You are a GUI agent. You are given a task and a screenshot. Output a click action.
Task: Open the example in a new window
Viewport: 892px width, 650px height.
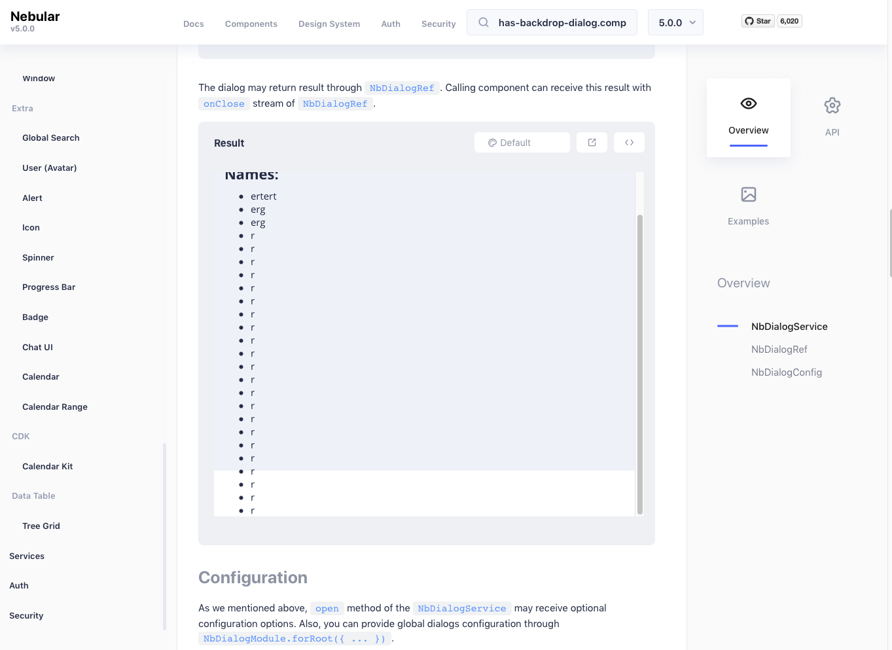(592, 142)
